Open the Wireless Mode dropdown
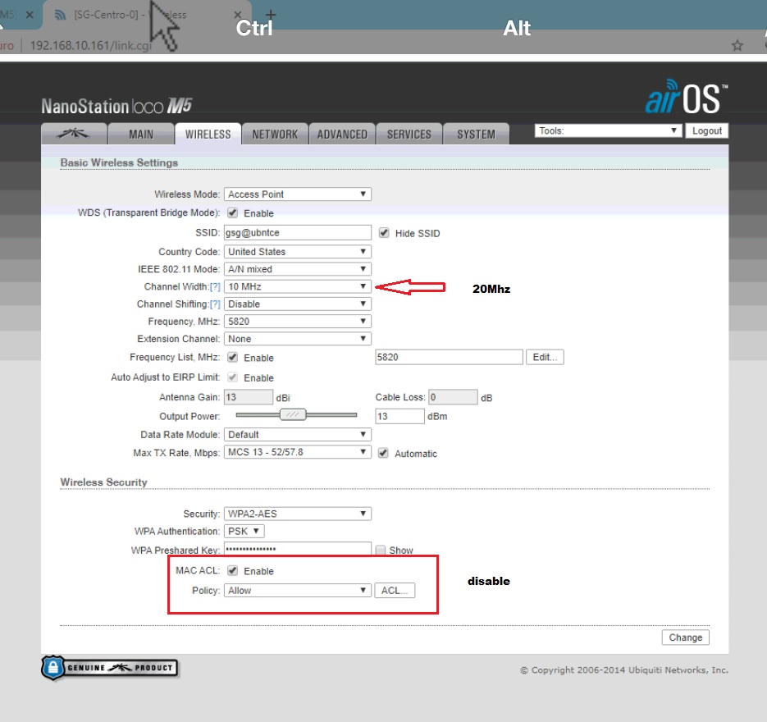The height and width of the screenshot is (722, 767). pos(298,194)
